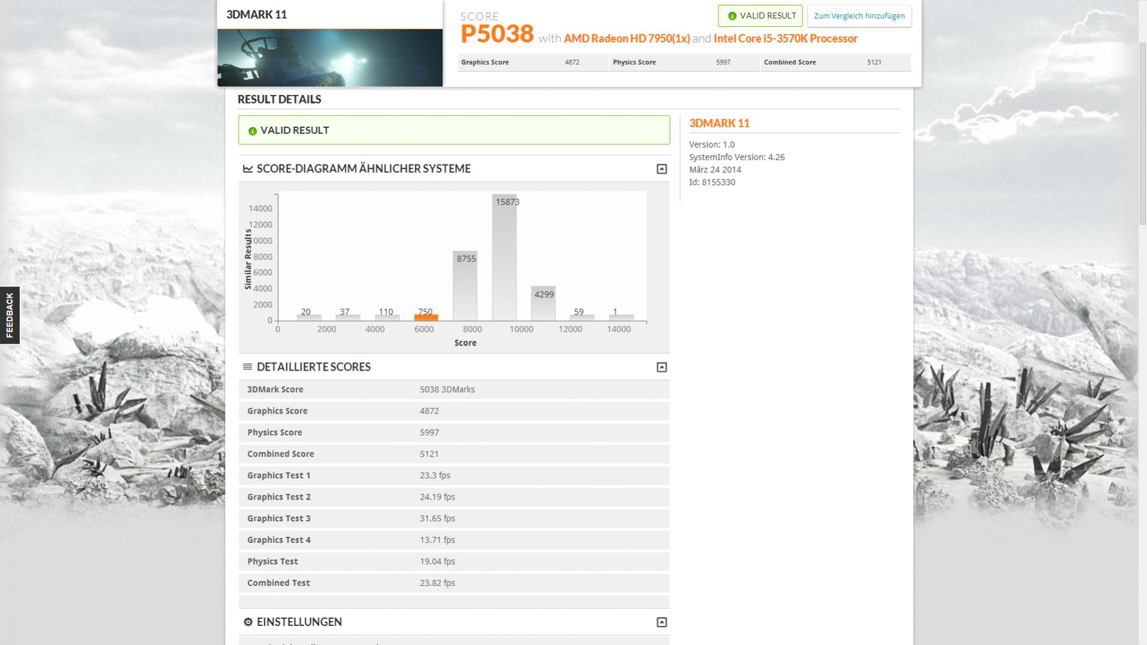Add result via Zum Vergleich hinzufügen
This screenshot has height=645, width=1147.
coord(859,16)
